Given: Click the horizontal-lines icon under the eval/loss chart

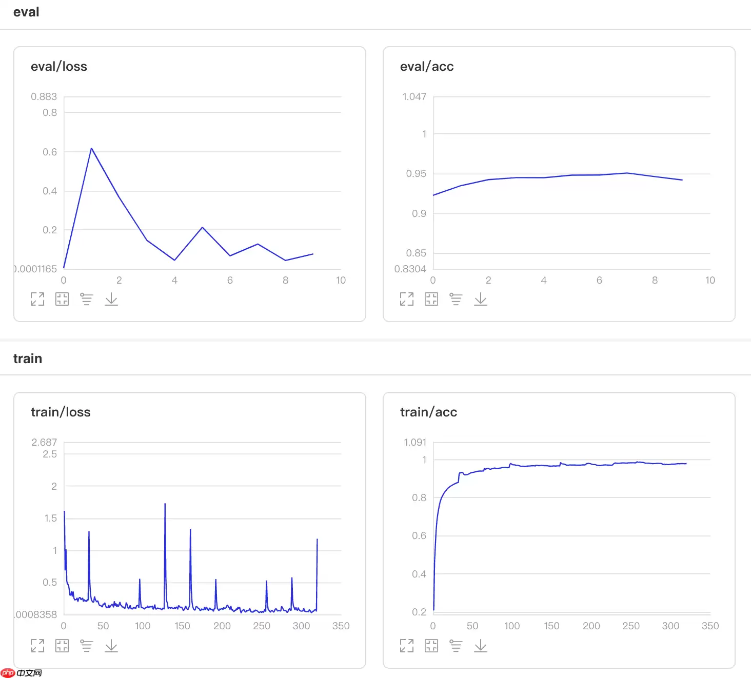Looking at the screenshot, I should 87,299.
